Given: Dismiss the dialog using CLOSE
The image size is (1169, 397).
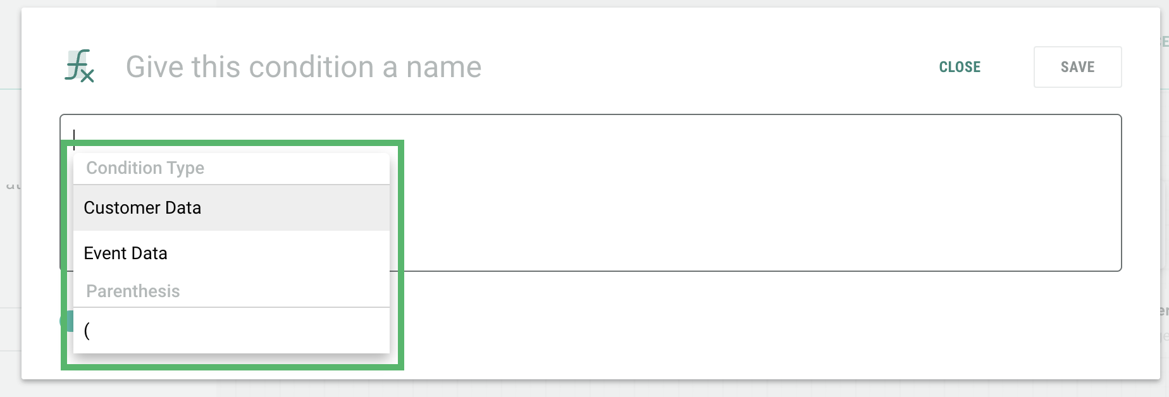Looking at the screenshot, I should pos(960,67).
